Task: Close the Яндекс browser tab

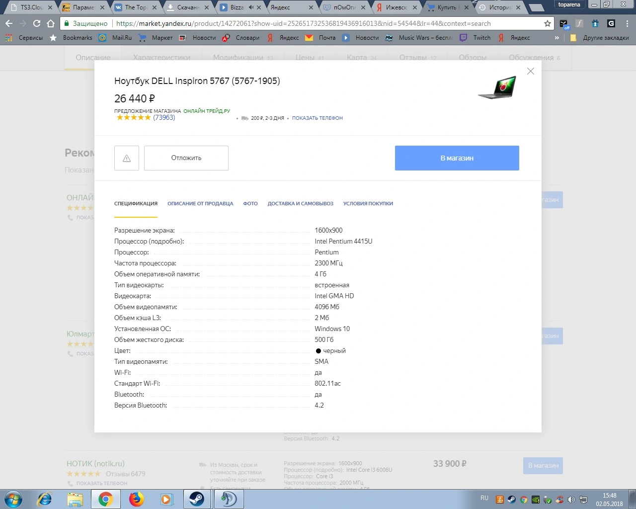Action: [311, 7]
